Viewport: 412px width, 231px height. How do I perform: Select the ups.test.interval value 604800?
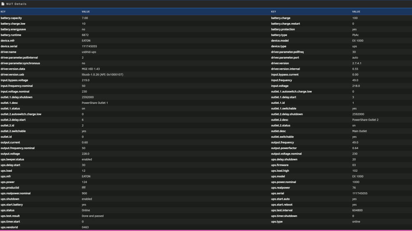[357, 210]
